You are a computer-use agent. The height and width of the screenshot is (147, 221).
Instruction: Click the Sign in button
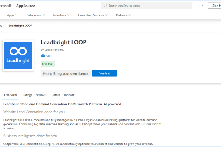click(215, 6)
